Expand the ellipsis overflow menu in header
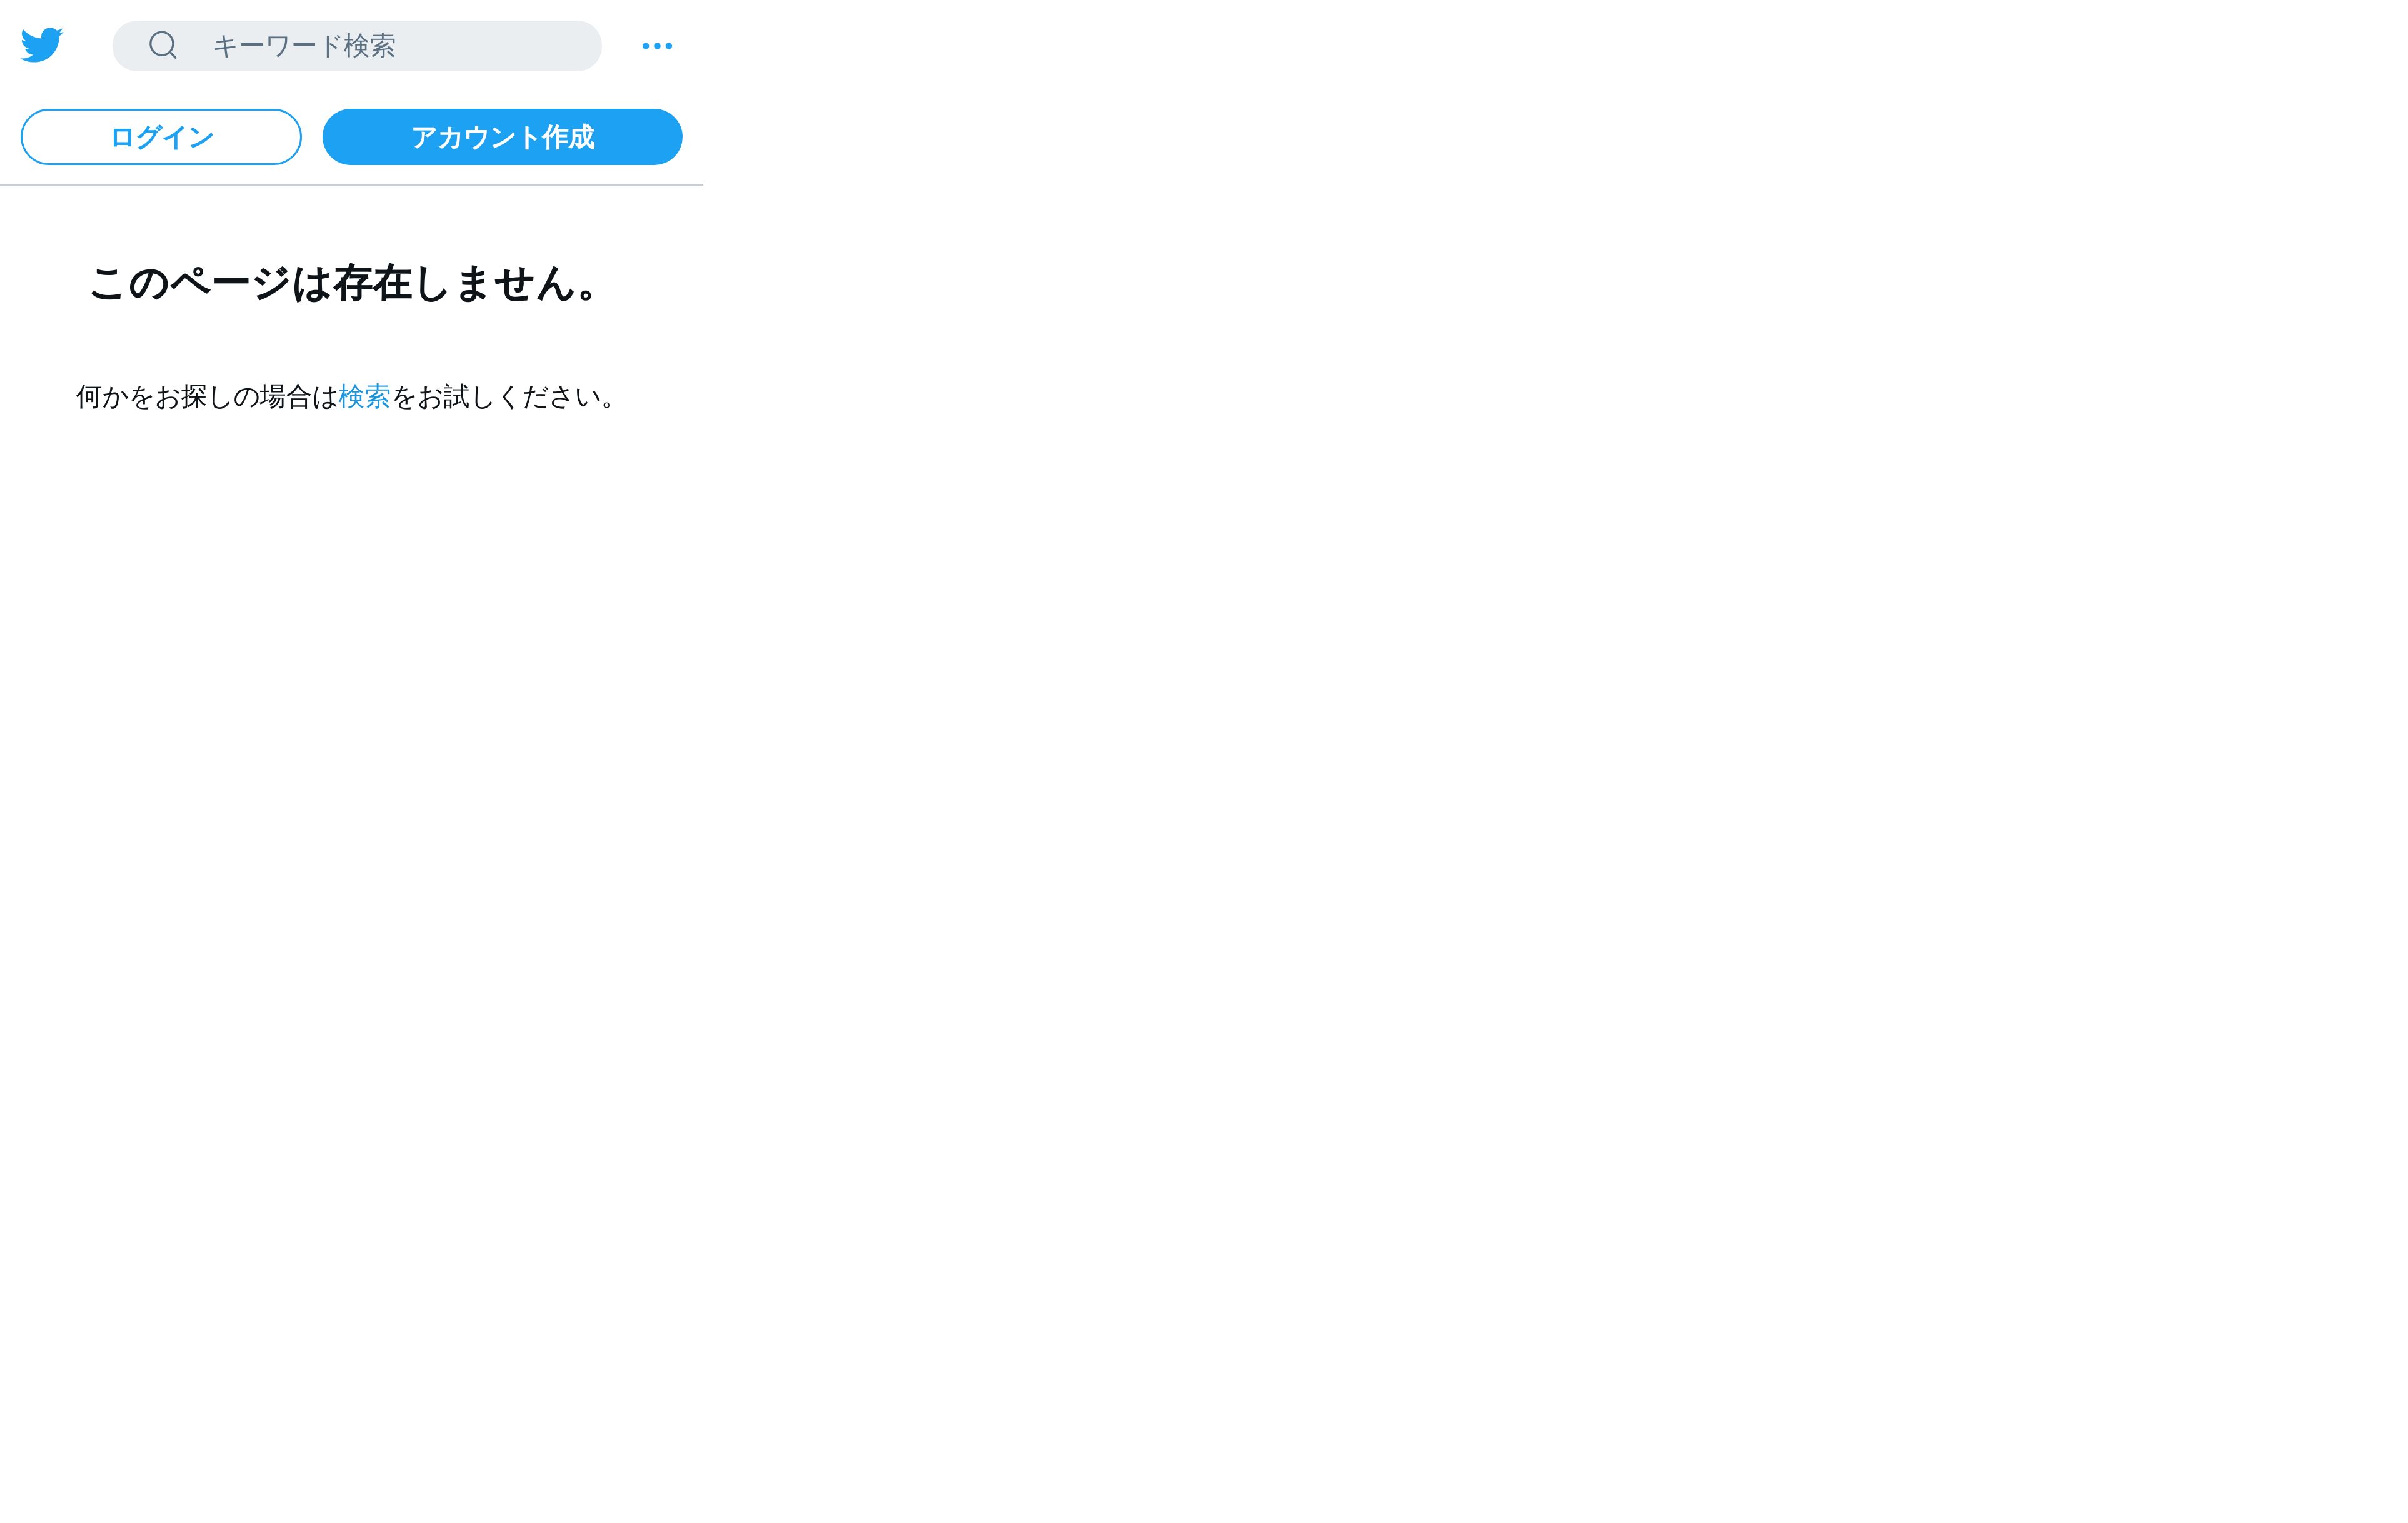2408x1523 pixels. pyautogui.click(x=657, y=46)
